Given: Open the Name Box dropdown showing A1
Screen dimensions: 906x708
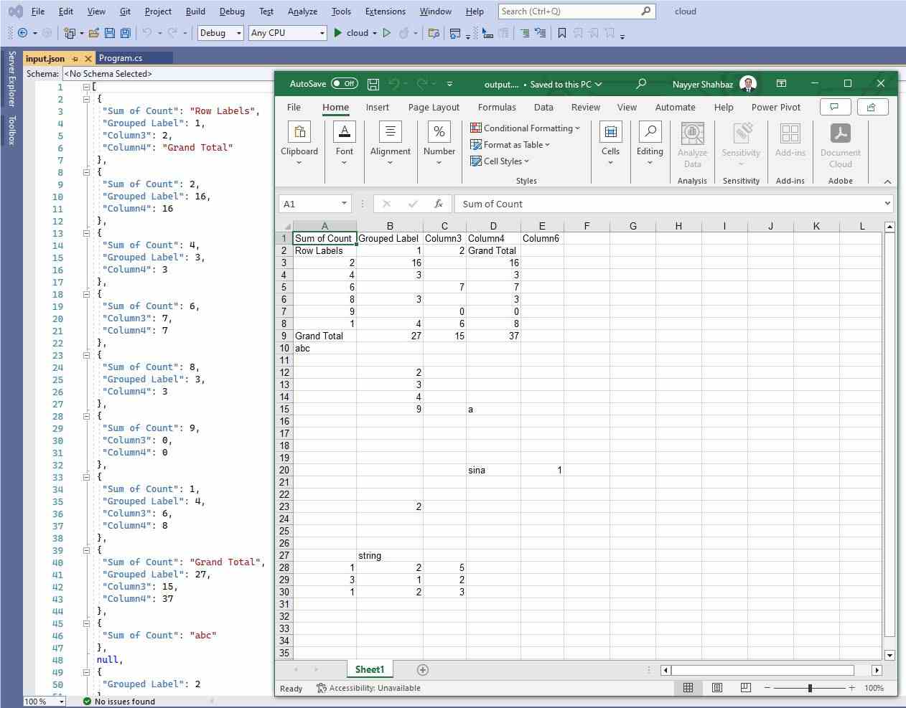Looking at the screenshot, I should point(344,204).
